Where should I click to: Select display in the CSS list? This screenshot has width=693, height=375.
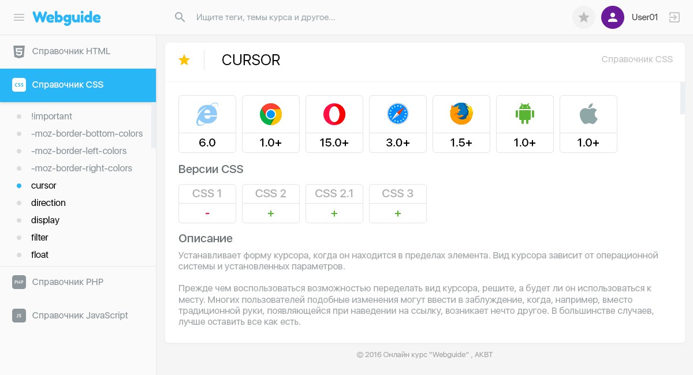(x=46, y=220)
